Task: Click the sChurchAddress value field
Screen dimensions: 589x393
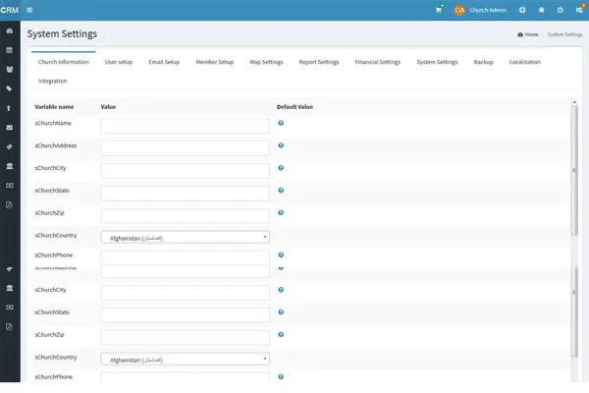Action: (185, 148)
